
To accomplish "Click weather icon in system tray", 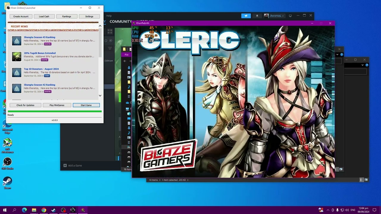I will pyautogui.click(x=321, y=210).
